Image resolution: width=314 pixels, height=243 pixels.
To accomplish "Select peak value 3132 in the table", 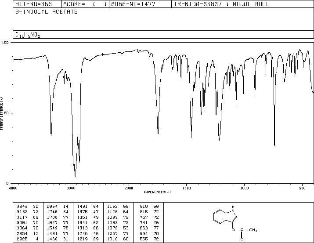I will (x=22, y=212).
